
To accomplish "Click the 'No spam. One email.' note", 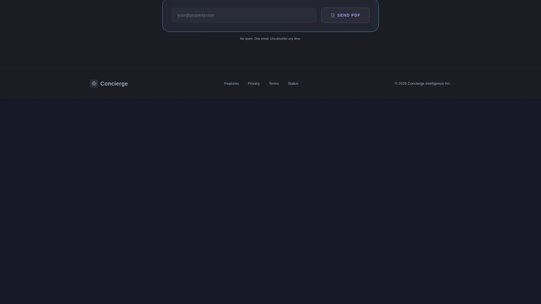I will click(x=270, y=39).
